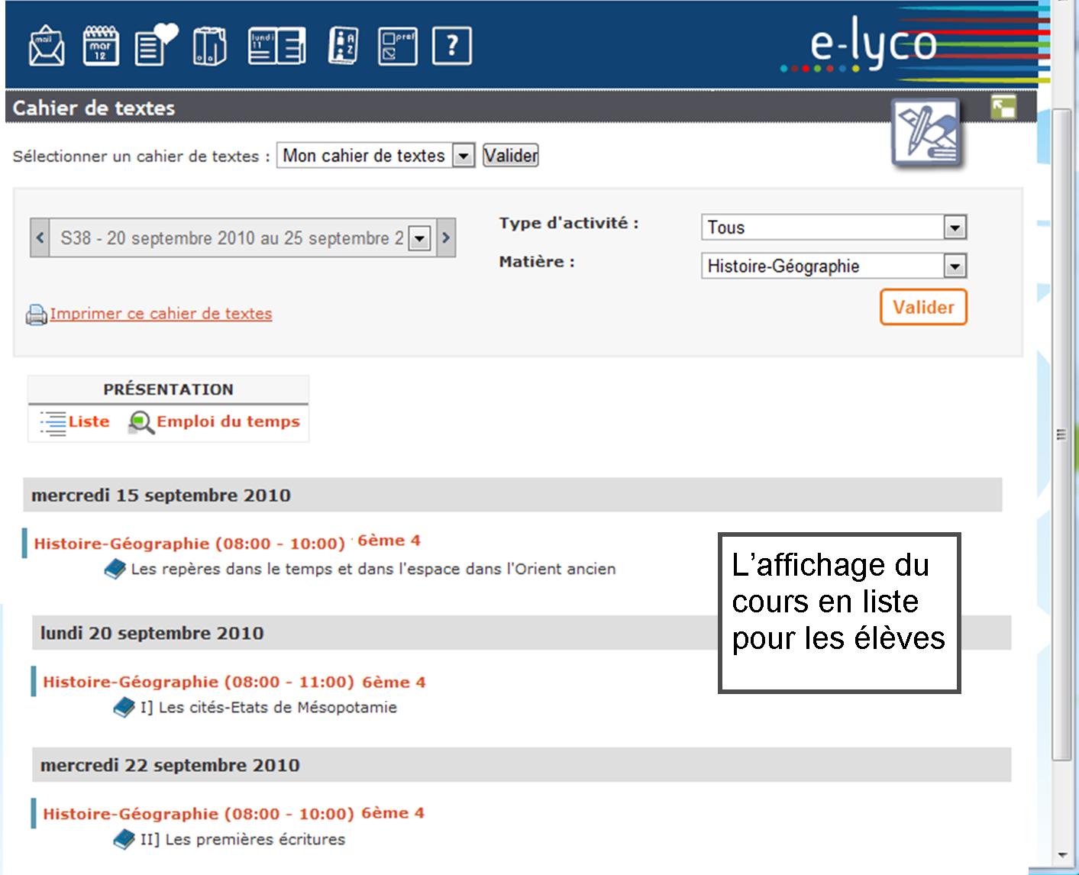Click 'Imprimer ce cahier de textes' link

pos(160,314)
